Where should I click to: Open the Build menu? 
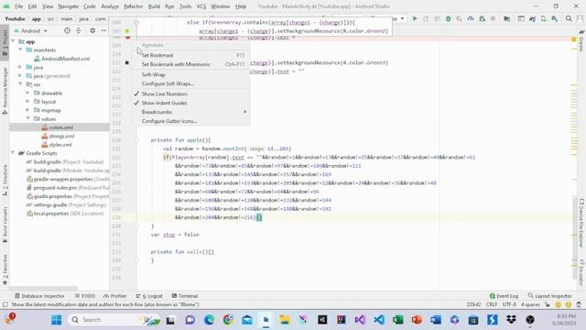pyautogui.click(x=154, y=6)
